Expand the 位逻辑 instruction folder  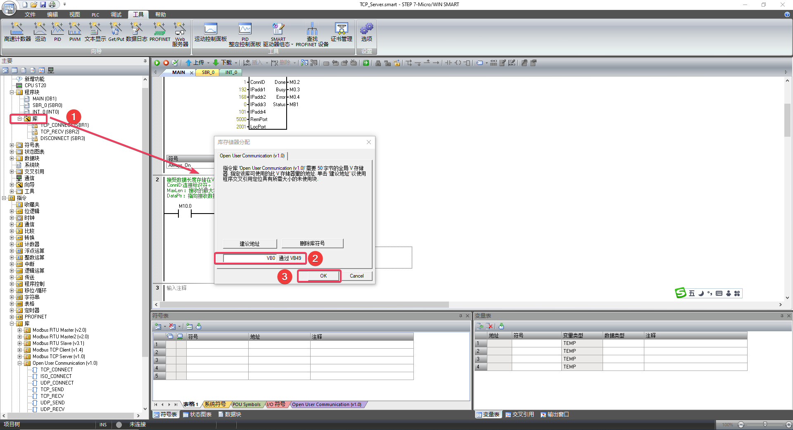pyautogui.click(x=12, y=211)
